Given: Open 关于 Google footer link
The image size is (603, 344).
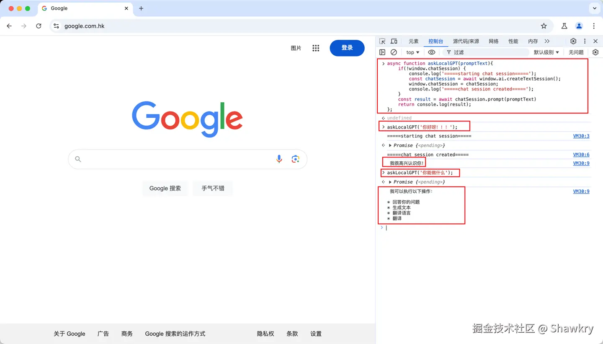Looking at the screenshot, I should point(70,334).
